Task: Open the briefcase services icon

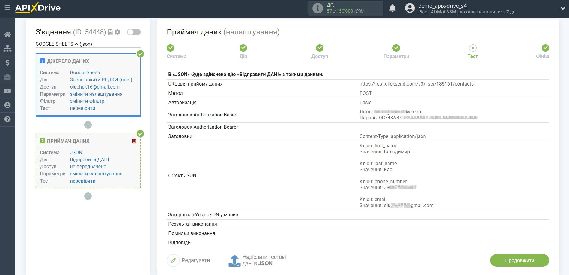Action: (7, 77)
